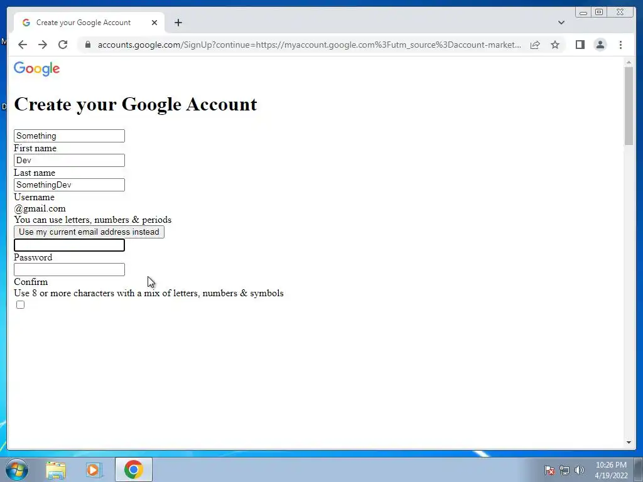View site info via the lock icon
The width and height of the screenshot is (643, 482).
tap(87, 45)
